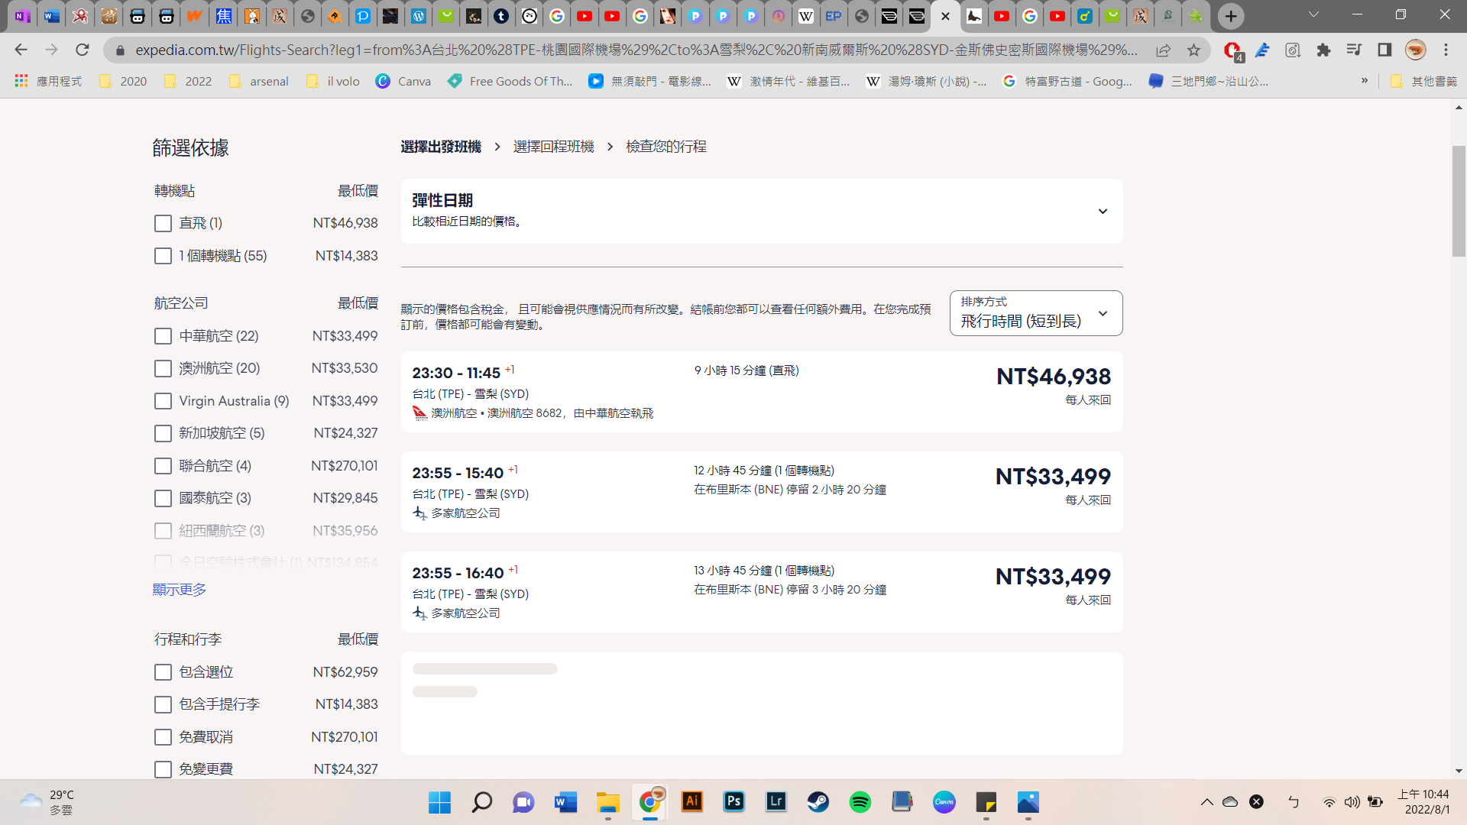Open Windows Start menu

point(439,802)
